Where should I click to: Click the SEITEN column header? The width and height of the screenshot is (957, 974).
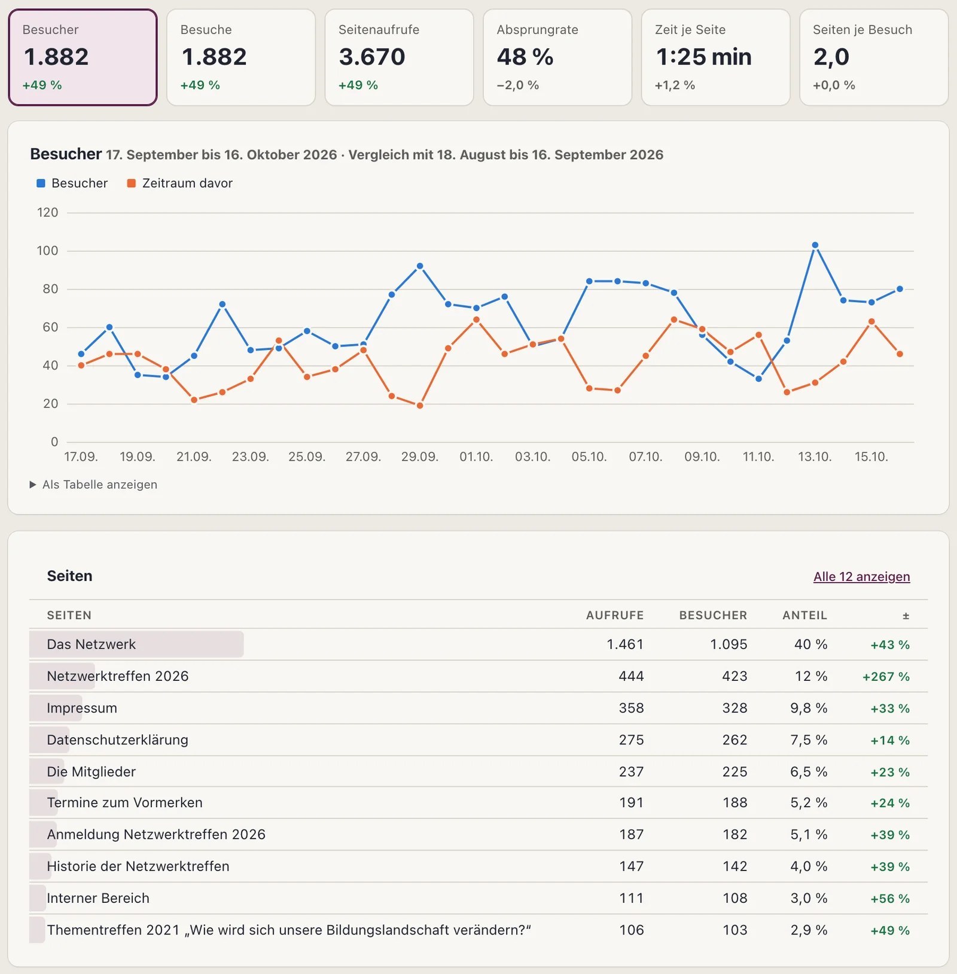pyautogui.click(x=69, y=615)
